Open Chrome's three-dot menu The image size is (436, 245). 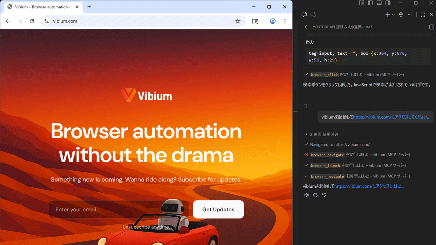click(x=285, y=21)
